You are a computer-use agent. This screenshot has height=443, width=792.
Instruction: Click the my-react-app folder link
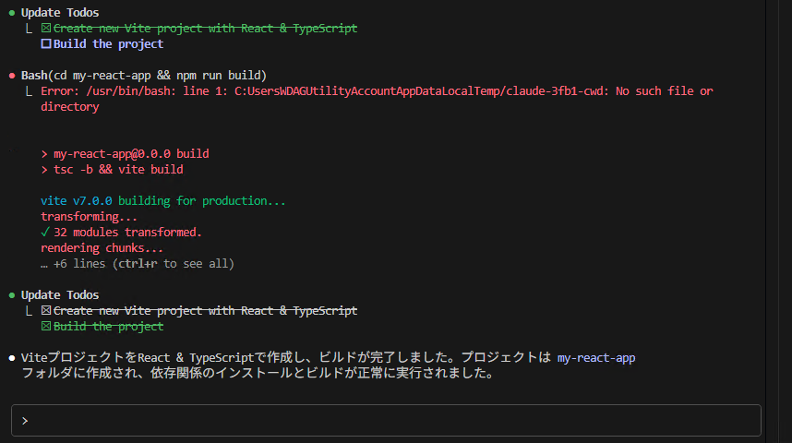pos(596,358)
